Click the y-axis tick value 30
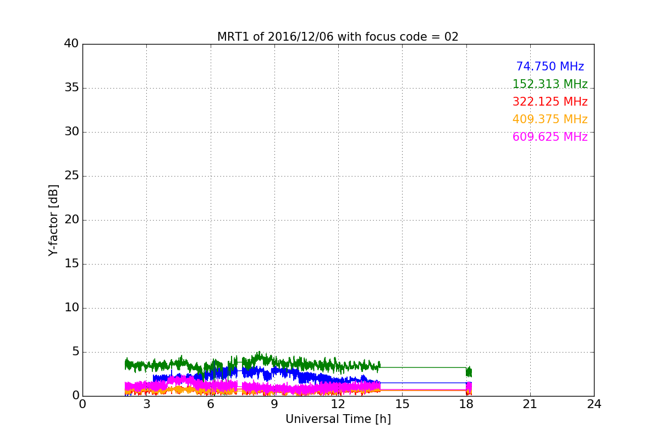660x440 pixels. pos(71,132)
